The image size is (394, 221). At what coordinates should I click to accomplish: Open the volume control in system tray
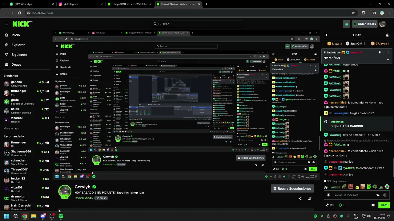(369, 216)
